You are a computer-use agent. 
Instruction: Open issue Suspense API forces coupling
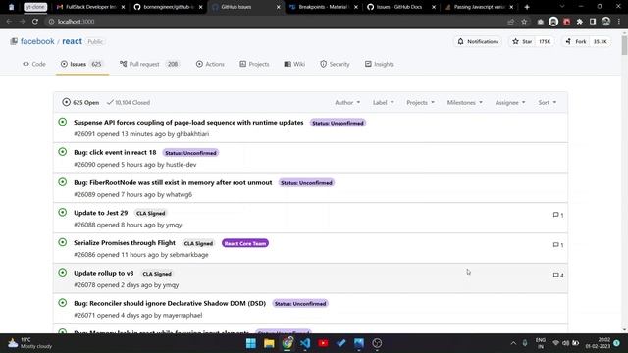click(188, 122)
